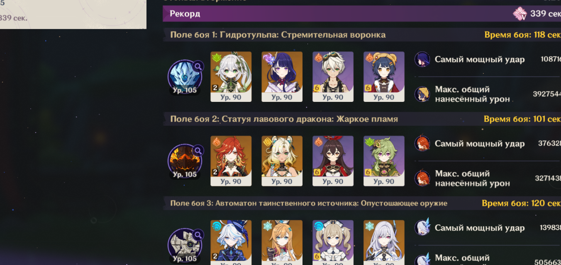561x265 pixels.
Task: Click the Рекорд purple header bar
Action: [362, 14]
